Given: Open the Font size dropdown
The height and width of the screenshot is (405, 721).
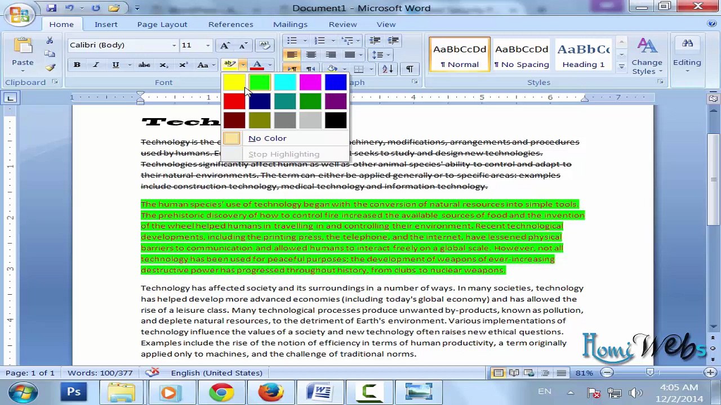Looking at the screenshot, I should click(208, 45).
